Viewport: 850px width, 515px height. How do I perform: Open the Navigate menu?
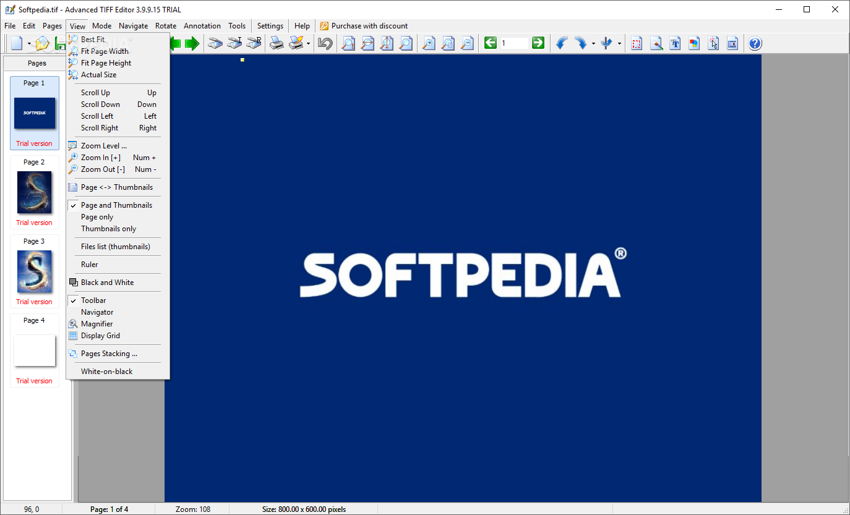134,26
